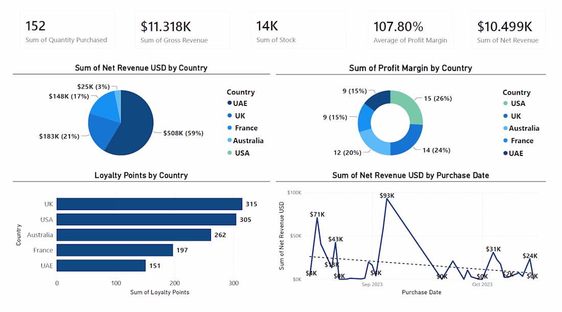Image resolution: width=562 pixels, height=312 pixels.
Task: Select the UK loyalty points bar
Action: [x=150, y=204]
